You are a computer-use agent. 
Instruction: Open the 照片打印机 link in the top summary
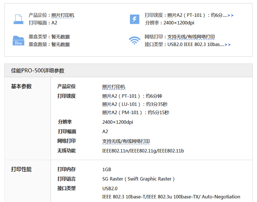(63, 15)
